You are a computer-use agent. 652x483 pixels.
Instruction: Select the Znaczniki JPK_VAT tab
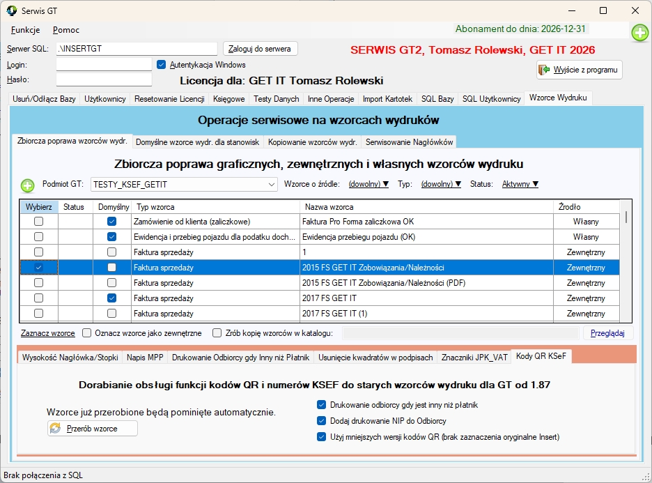click(474, 357)
